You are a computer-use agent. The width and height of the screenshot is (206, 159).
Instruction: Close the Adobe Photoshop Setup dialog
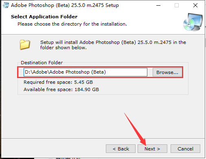pyautogui.click(x=195, y=5)
